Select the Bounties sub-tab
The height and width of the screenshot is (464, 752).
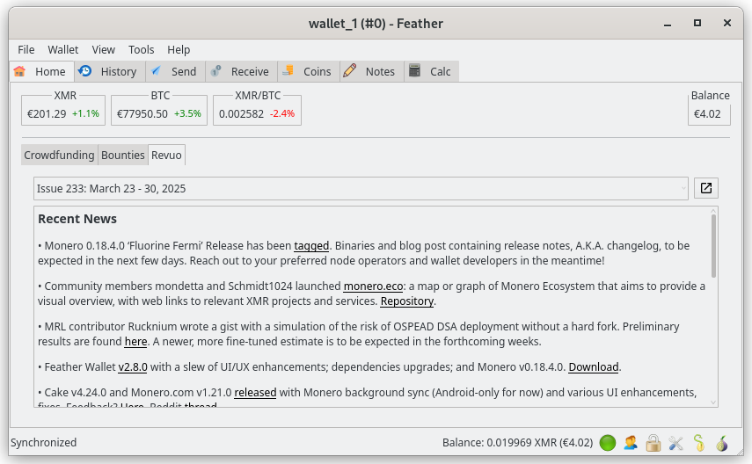[123, 155]
